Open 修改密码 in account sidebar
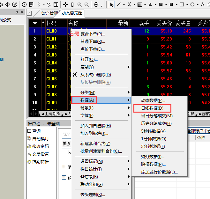Viewport: 210px width, 199px height. pos(40,146)
